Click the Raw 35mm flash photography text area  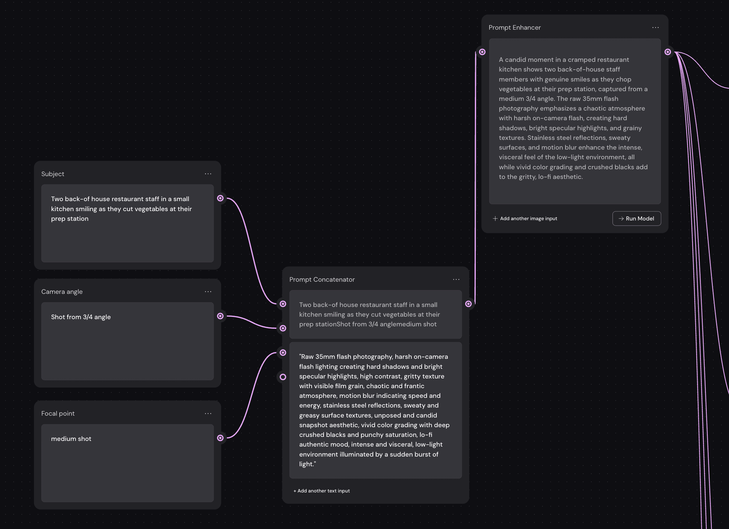pos(375,410)
